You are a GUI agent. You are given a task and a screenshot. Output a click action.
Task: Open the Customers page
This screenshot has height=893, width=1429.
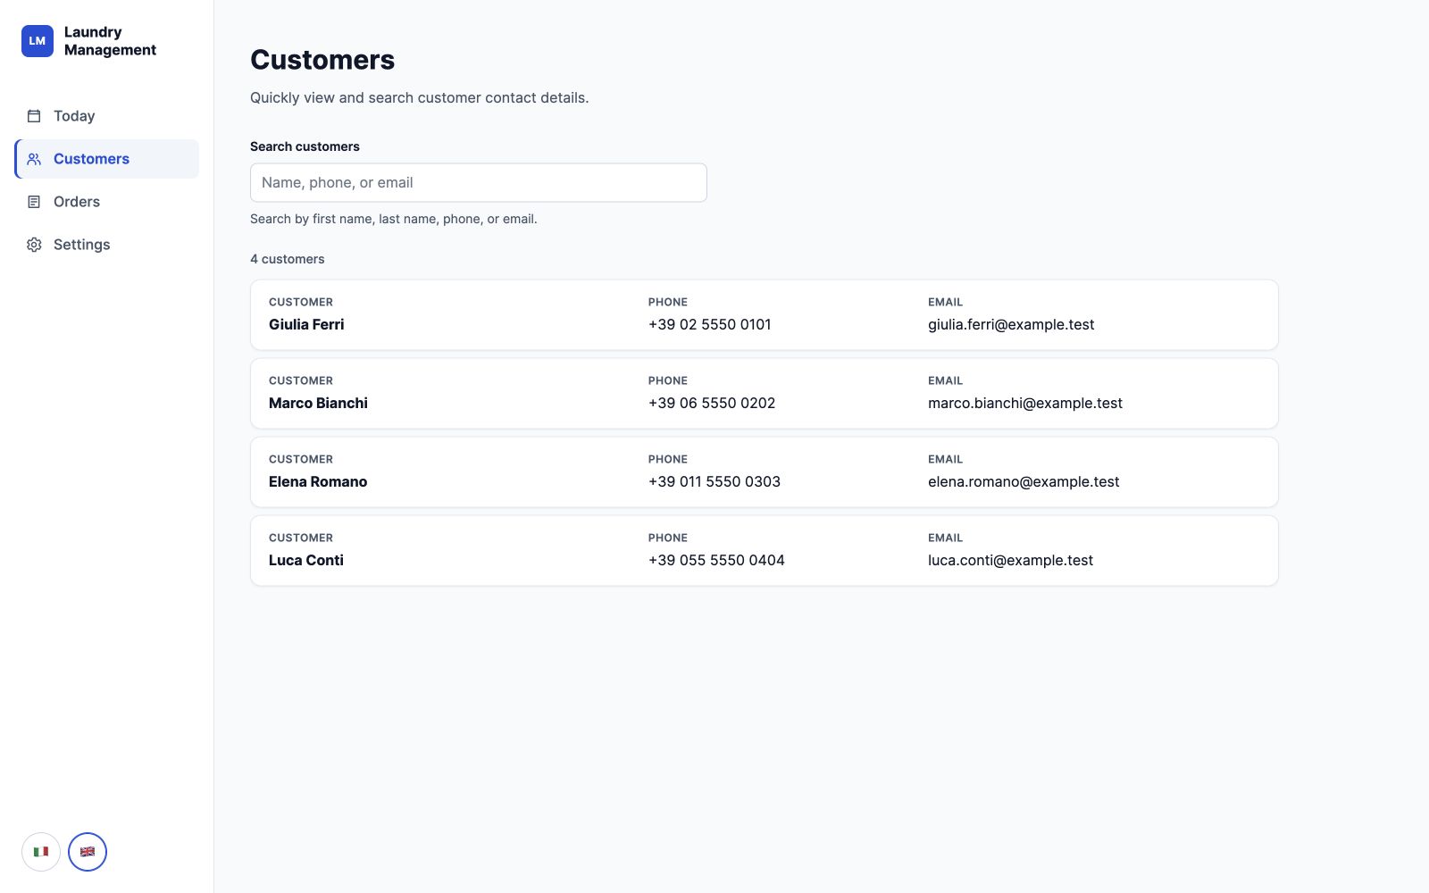click(107, 159)
